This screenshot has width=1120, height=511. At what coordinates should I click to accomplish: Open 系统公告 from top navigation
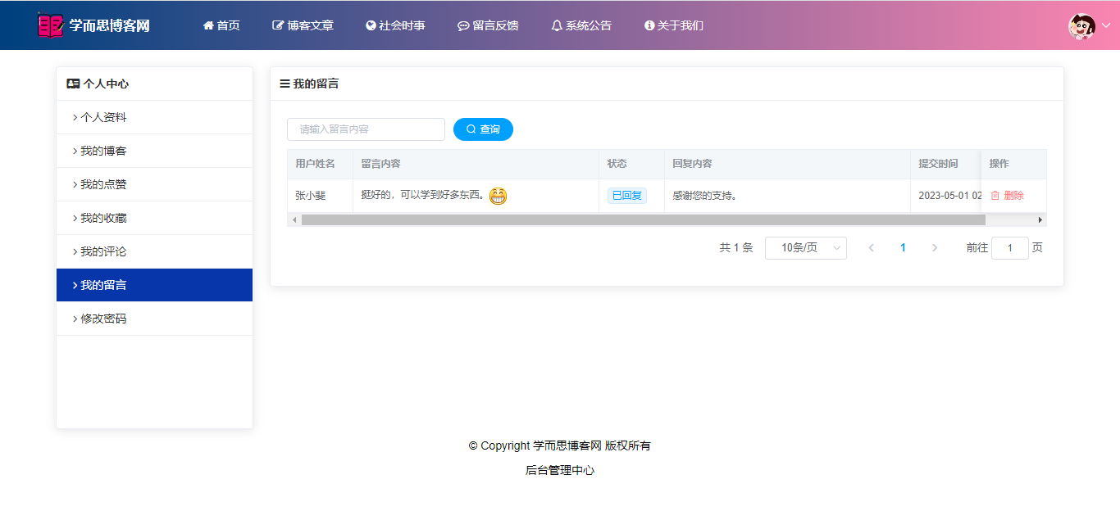coord(581,25)
